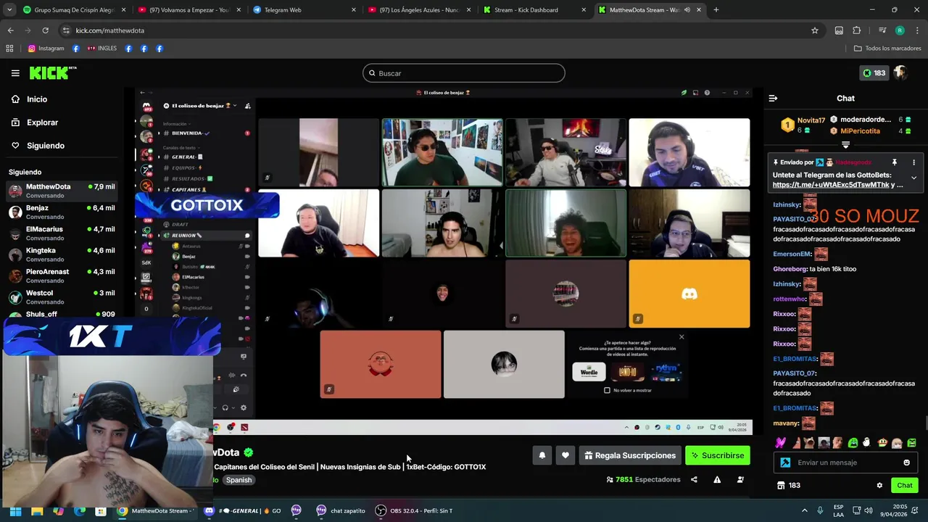
Task: Open Chrome profile R avatar
Action: tap(900, 30)
